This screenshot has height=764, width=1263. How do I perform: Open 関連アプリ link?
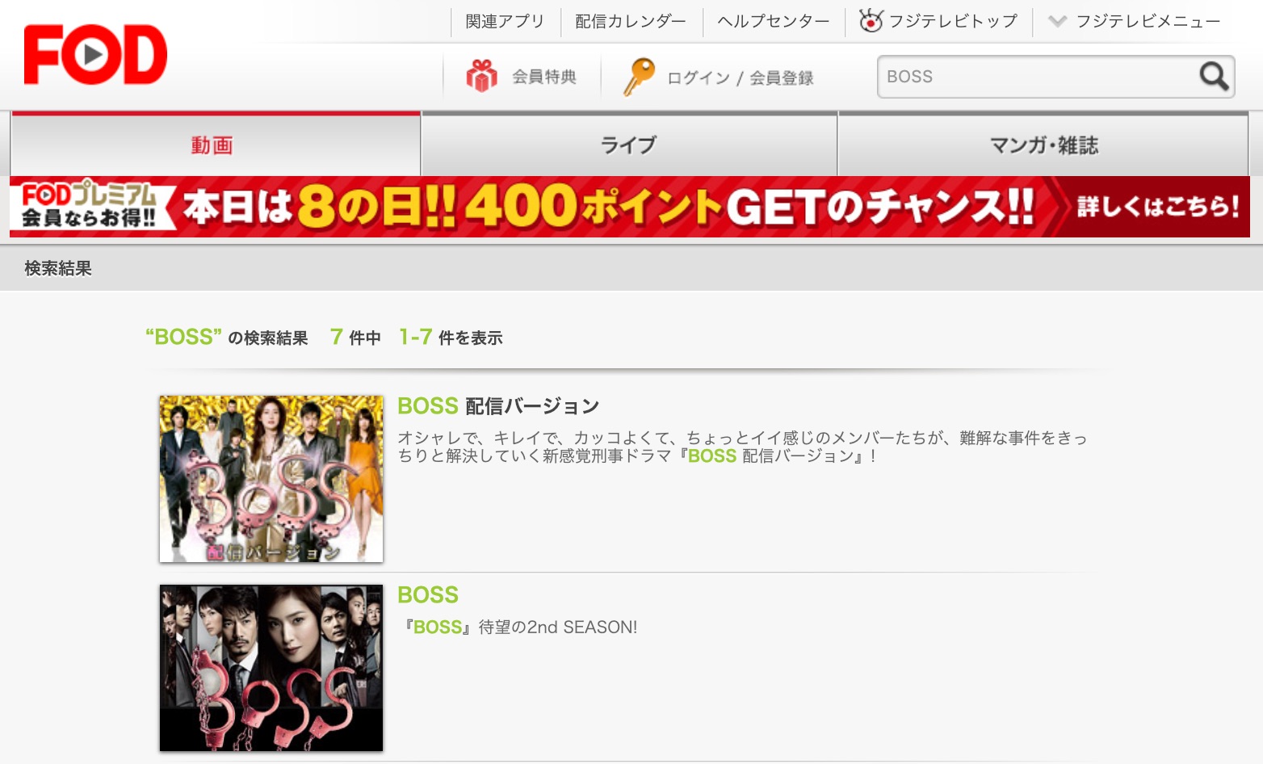[505, 21]
